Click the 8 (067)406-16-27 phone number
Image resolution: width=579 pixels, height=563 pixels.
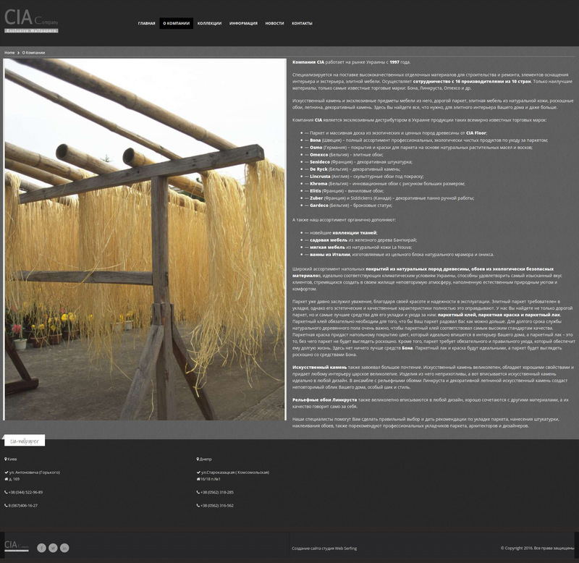tap(23, 506)
